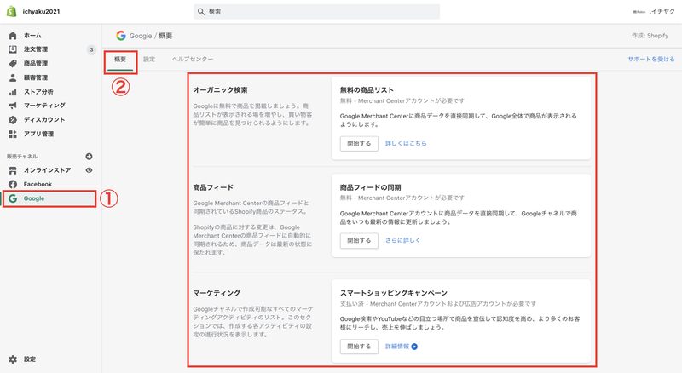Viewport: 682px width, 373px height.
Task: Open 顧客管理 customers section
Action: pos(36,77)
